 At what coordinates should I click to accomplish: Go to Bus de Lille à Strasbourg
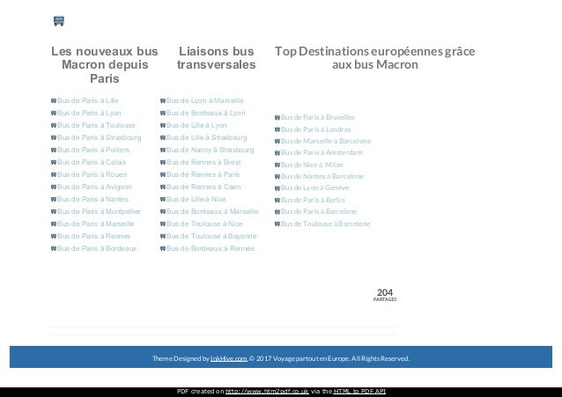[207, 137]
